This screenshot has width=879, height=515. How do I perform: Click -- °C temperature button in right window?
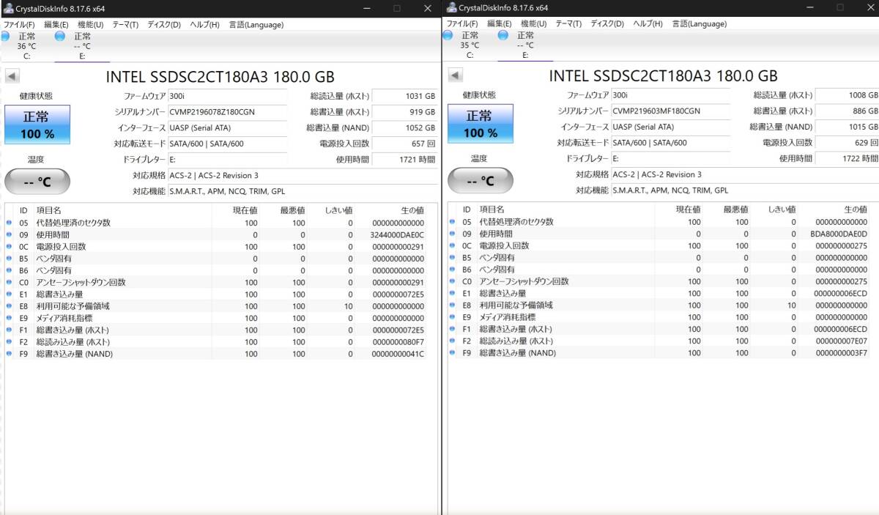(480, 180)
